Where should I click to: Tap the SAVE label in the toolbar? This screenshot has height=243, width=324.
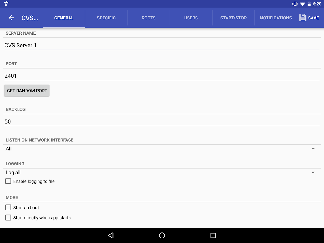pyautogui.click(x=314, y=18)
